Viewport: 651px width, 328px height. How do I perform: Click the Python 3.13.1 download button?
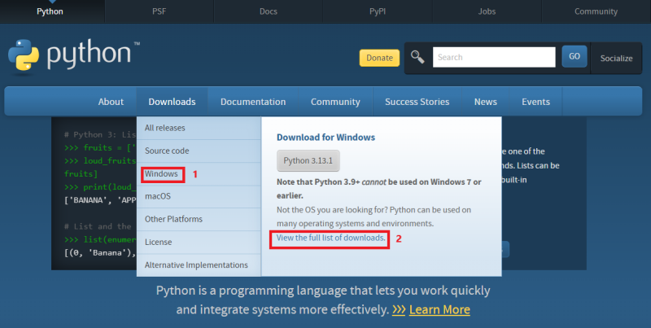(308, 160)
